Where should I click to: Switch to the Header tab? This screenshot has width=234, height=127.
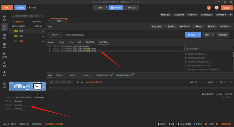point(51,42)
